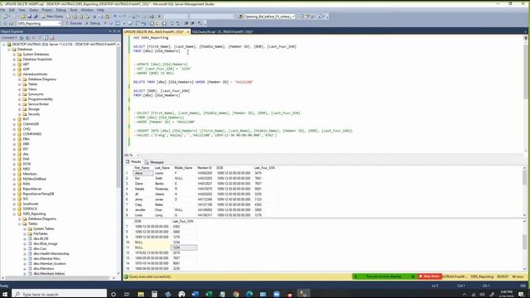
Task: Switch to the Messages results tab
Action: 154,162
